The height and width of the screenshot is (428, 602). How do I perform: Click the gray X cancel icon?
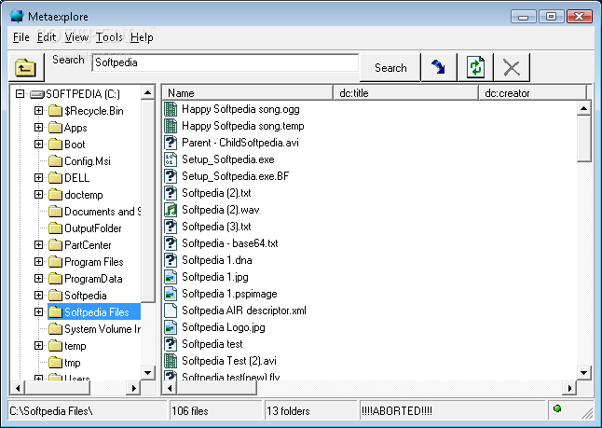pyautogui.click(x=512, y=68)
